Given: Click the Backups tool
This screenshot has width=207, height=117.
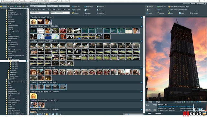Looking at the screenshot, I should [x=150, y=6].
